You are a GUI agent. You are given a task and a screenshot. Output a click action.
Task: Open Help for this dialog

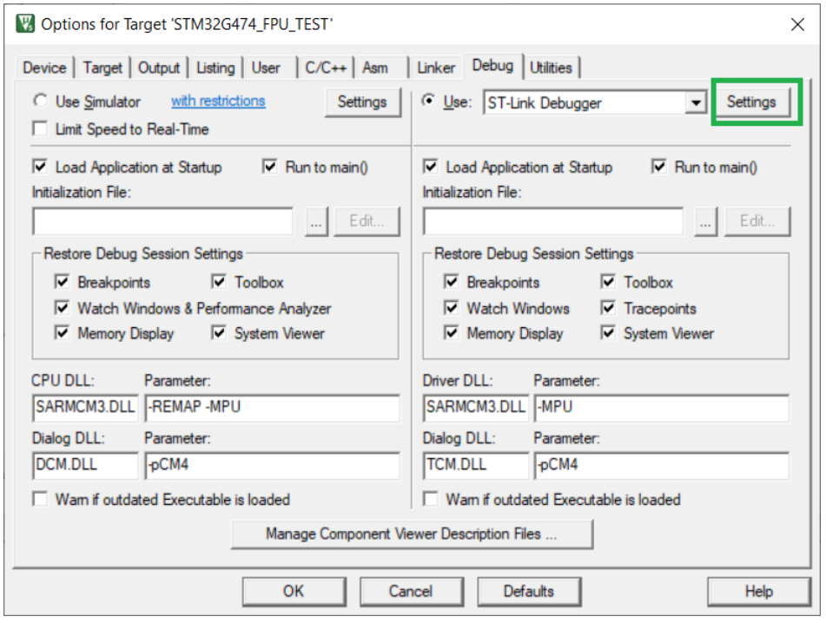(x=758, y=592)
